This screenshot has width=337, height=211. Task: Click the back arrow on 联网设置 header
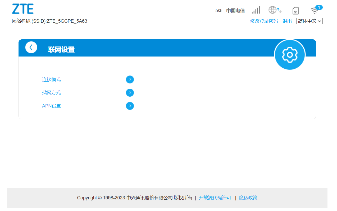[31, 47]
